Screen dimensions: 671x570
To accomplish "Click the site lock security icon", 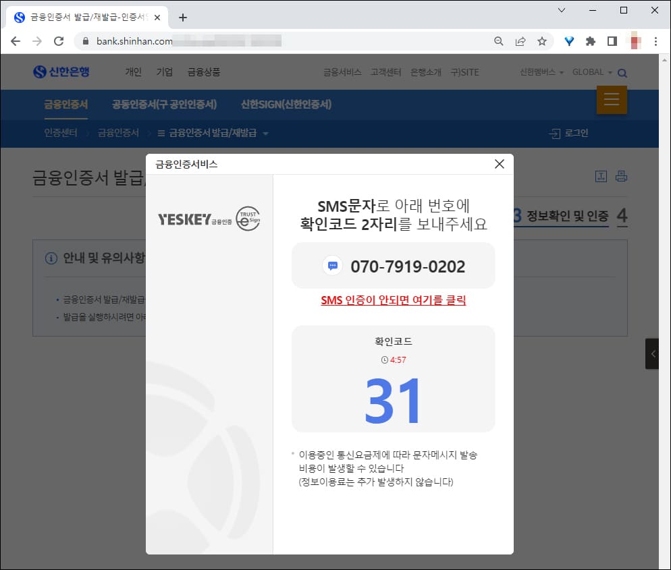I will (x=86, y=41).
